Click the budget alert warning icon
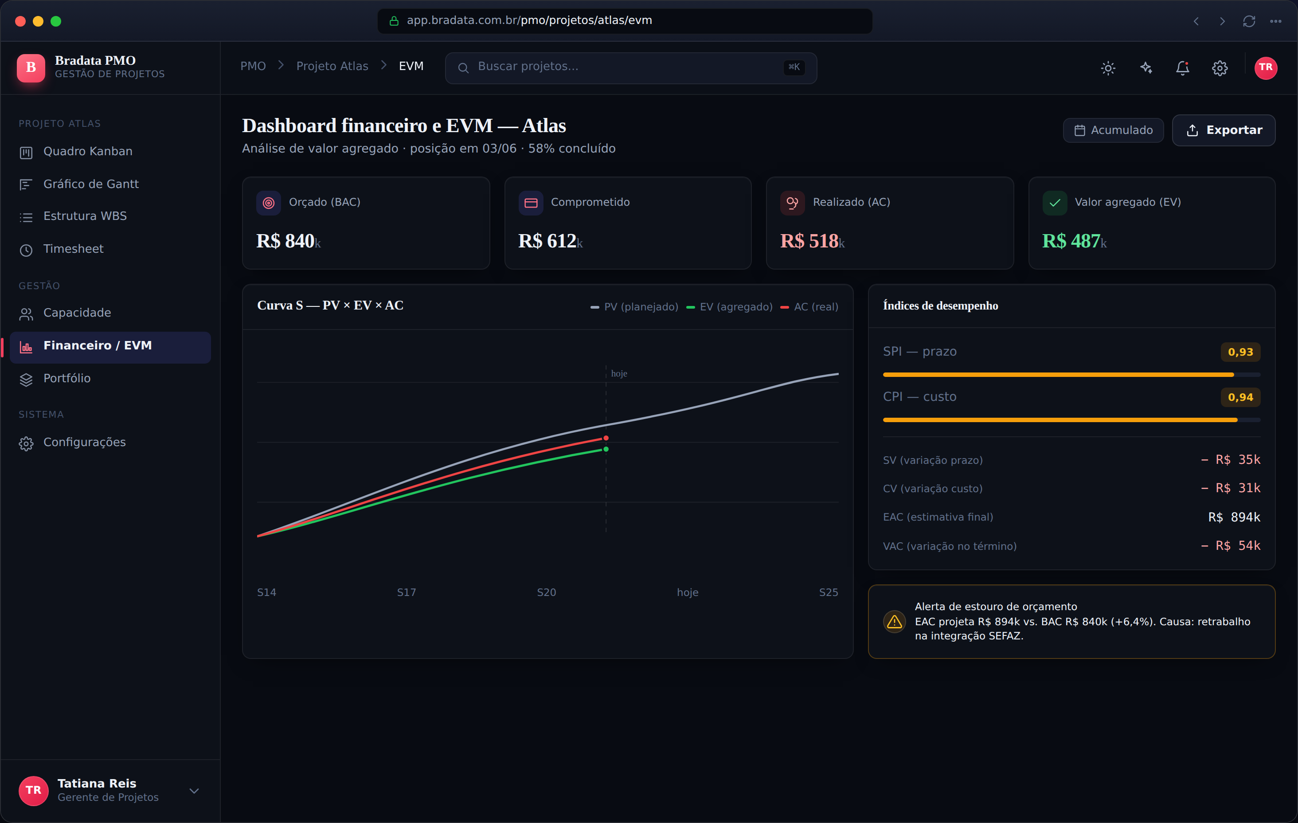1298x823 pixels. pos(894,622)
